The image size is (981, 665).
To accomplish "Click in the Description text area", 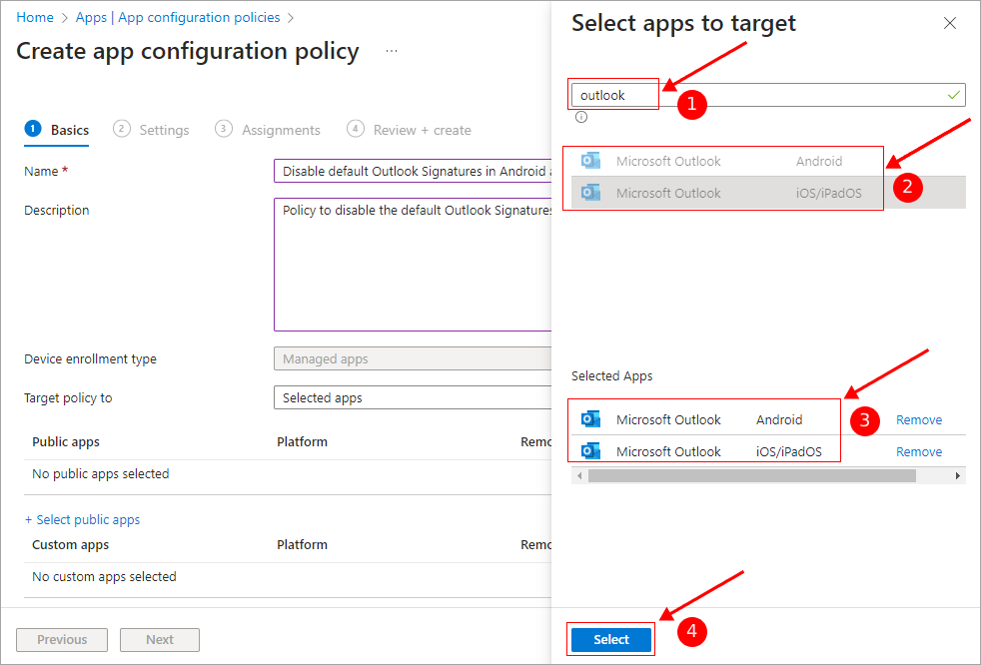I will tap(413, 265).
